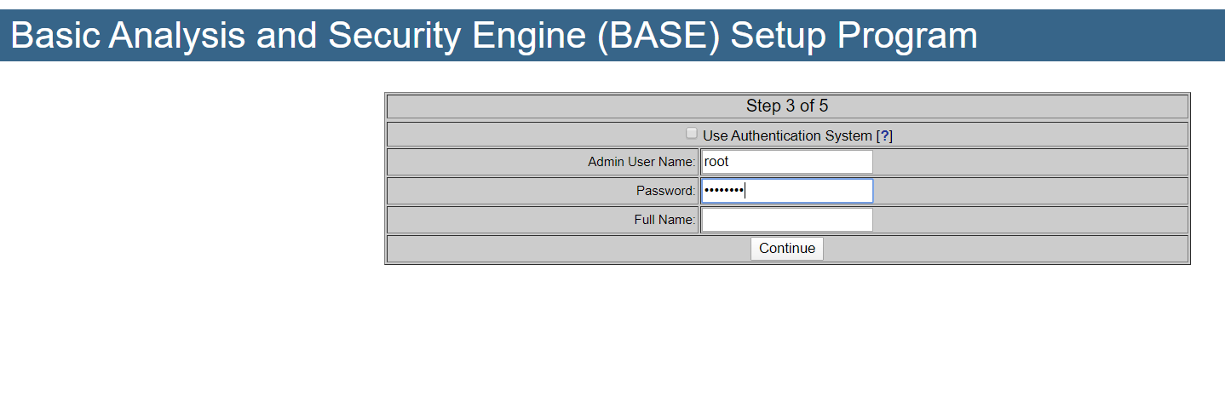Image resolution: width=1225 pixels, height=420 pixels.
Task: Click the "Password:" label text
Action: [665, 191]
